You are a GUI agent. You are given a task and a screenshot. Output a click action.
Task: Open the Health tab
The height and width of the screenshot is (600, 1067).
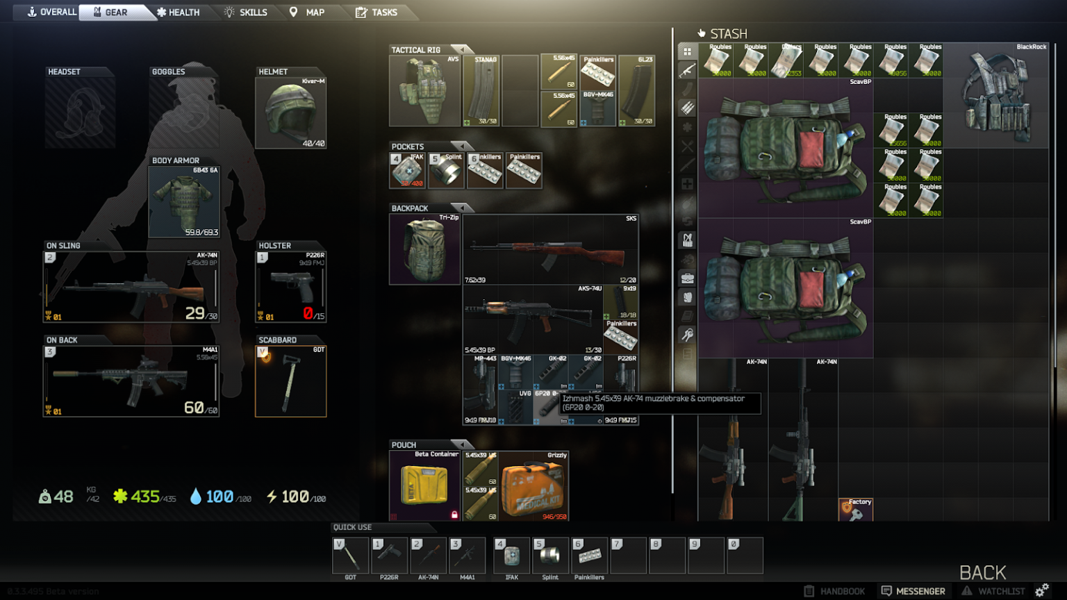tap(178, 12)
